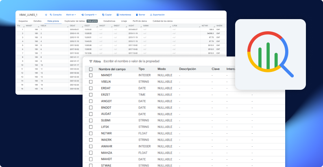Click the INTEGER type of MANDT row
The width and height of the screenshot is (323, 167).
click(144, 75)
